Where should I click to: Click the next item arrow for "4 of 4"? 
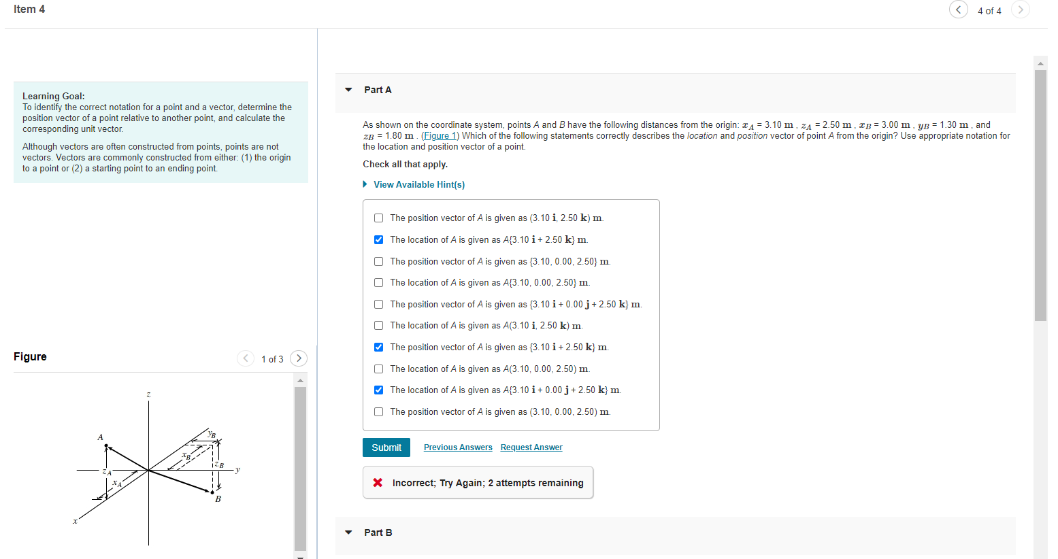click(1020, 10)
